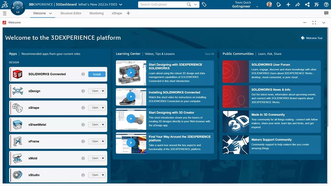Show info for xShape app
This screenshot has width=331, height=186.
point(83,108)
